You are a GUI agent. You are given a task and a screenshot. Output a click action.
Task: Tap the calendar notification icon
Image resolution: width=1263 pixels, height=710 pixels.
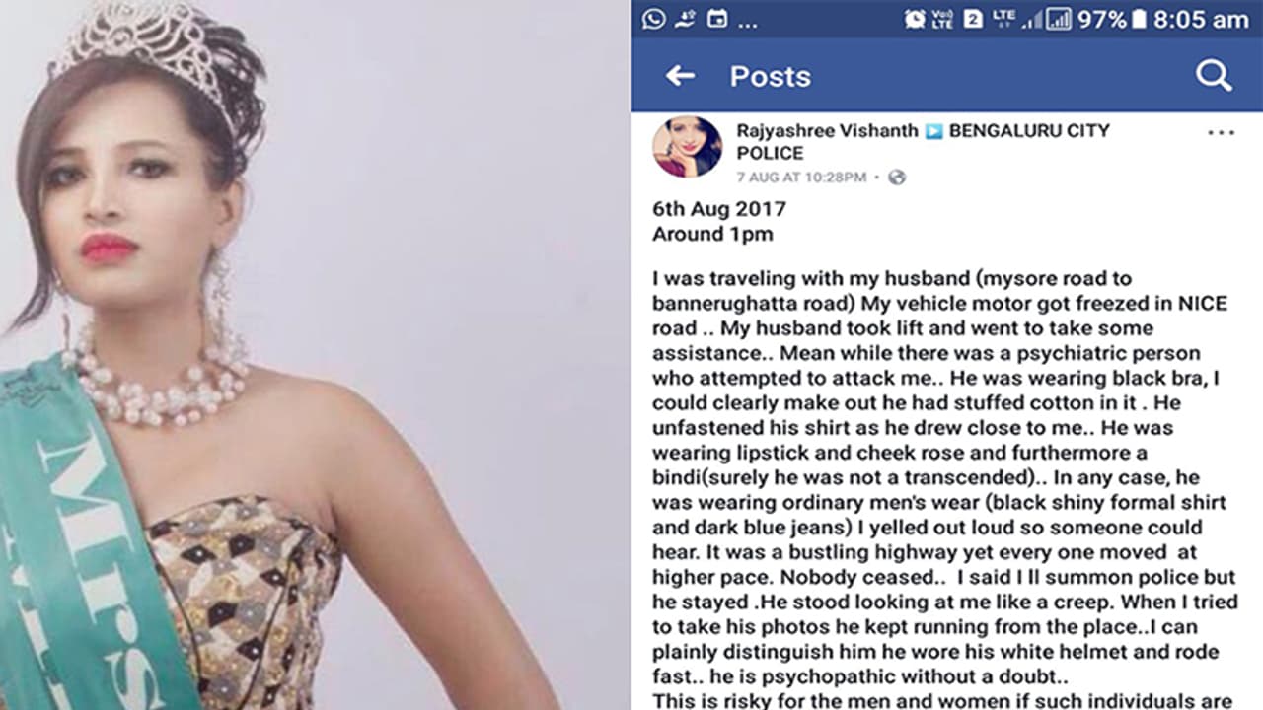click(x=718, y=19)
